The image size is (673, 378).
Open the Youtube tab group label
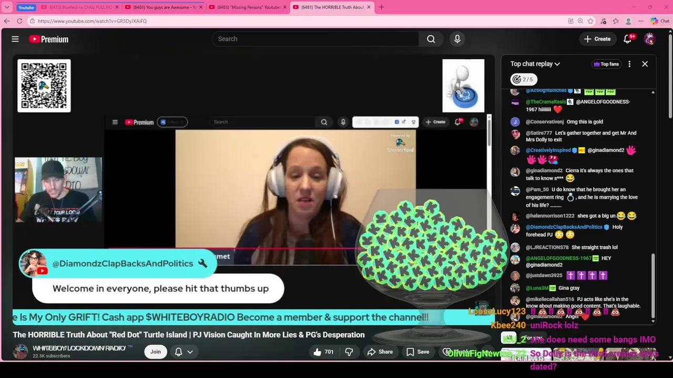[26, 7]
